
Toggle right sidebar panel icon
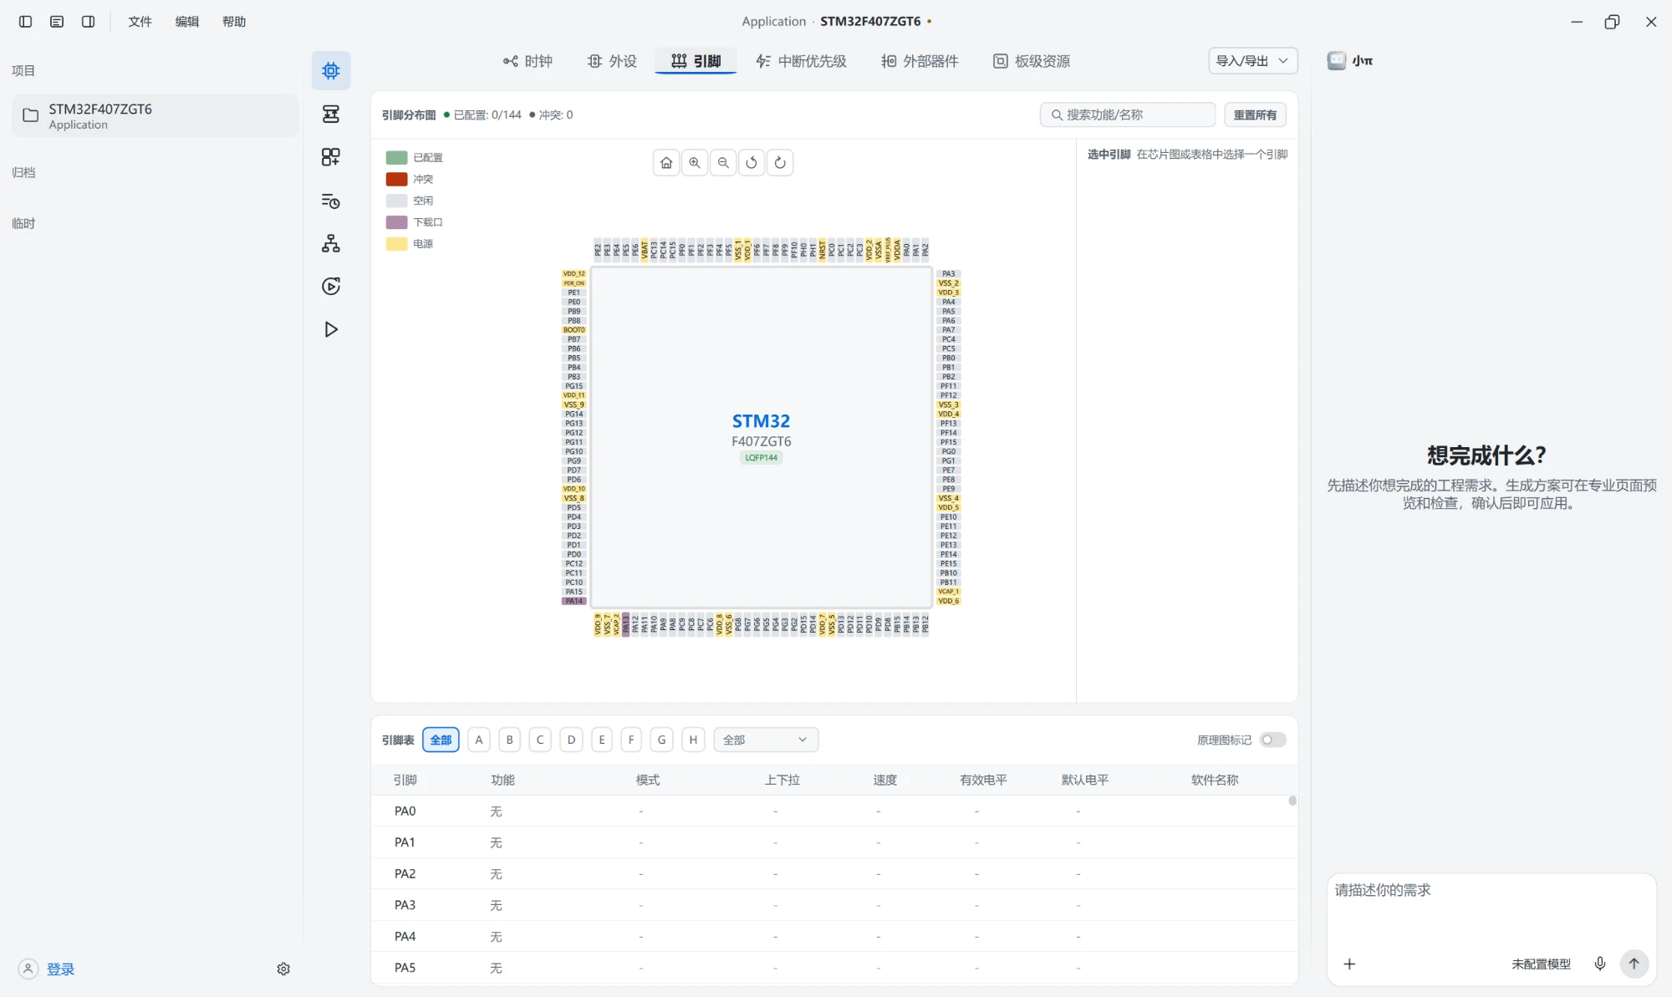(89, 22)
